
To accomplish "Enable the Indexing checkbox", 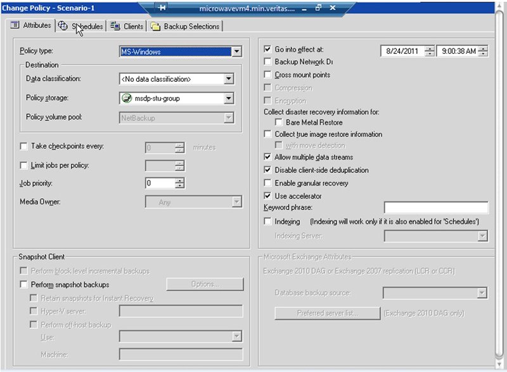I will [x=267, y=221].
